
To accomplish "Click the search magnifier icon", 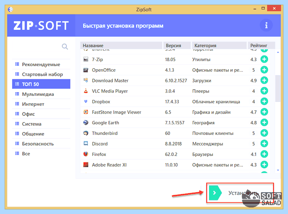I will tap(65, 47).
